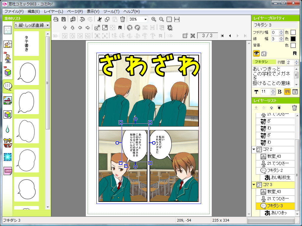
Task: Click the Save icon in the toolbar
Action: [x=64, y=19]
